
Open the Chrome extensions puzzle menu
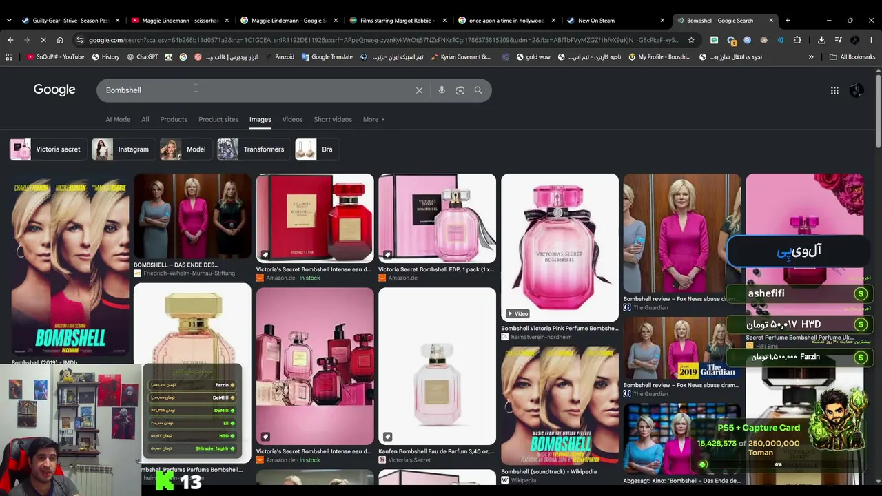click(x=797, y=40)
